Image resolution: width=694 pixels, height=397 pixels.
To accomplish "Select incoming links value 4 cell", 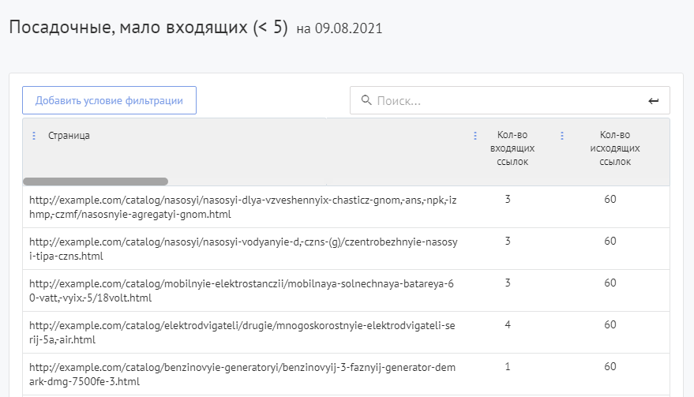I will pos(508,324).
